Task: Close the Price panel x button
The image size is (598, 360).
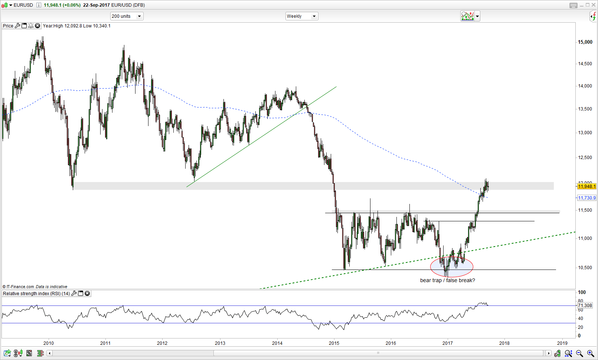Action: 37,26
